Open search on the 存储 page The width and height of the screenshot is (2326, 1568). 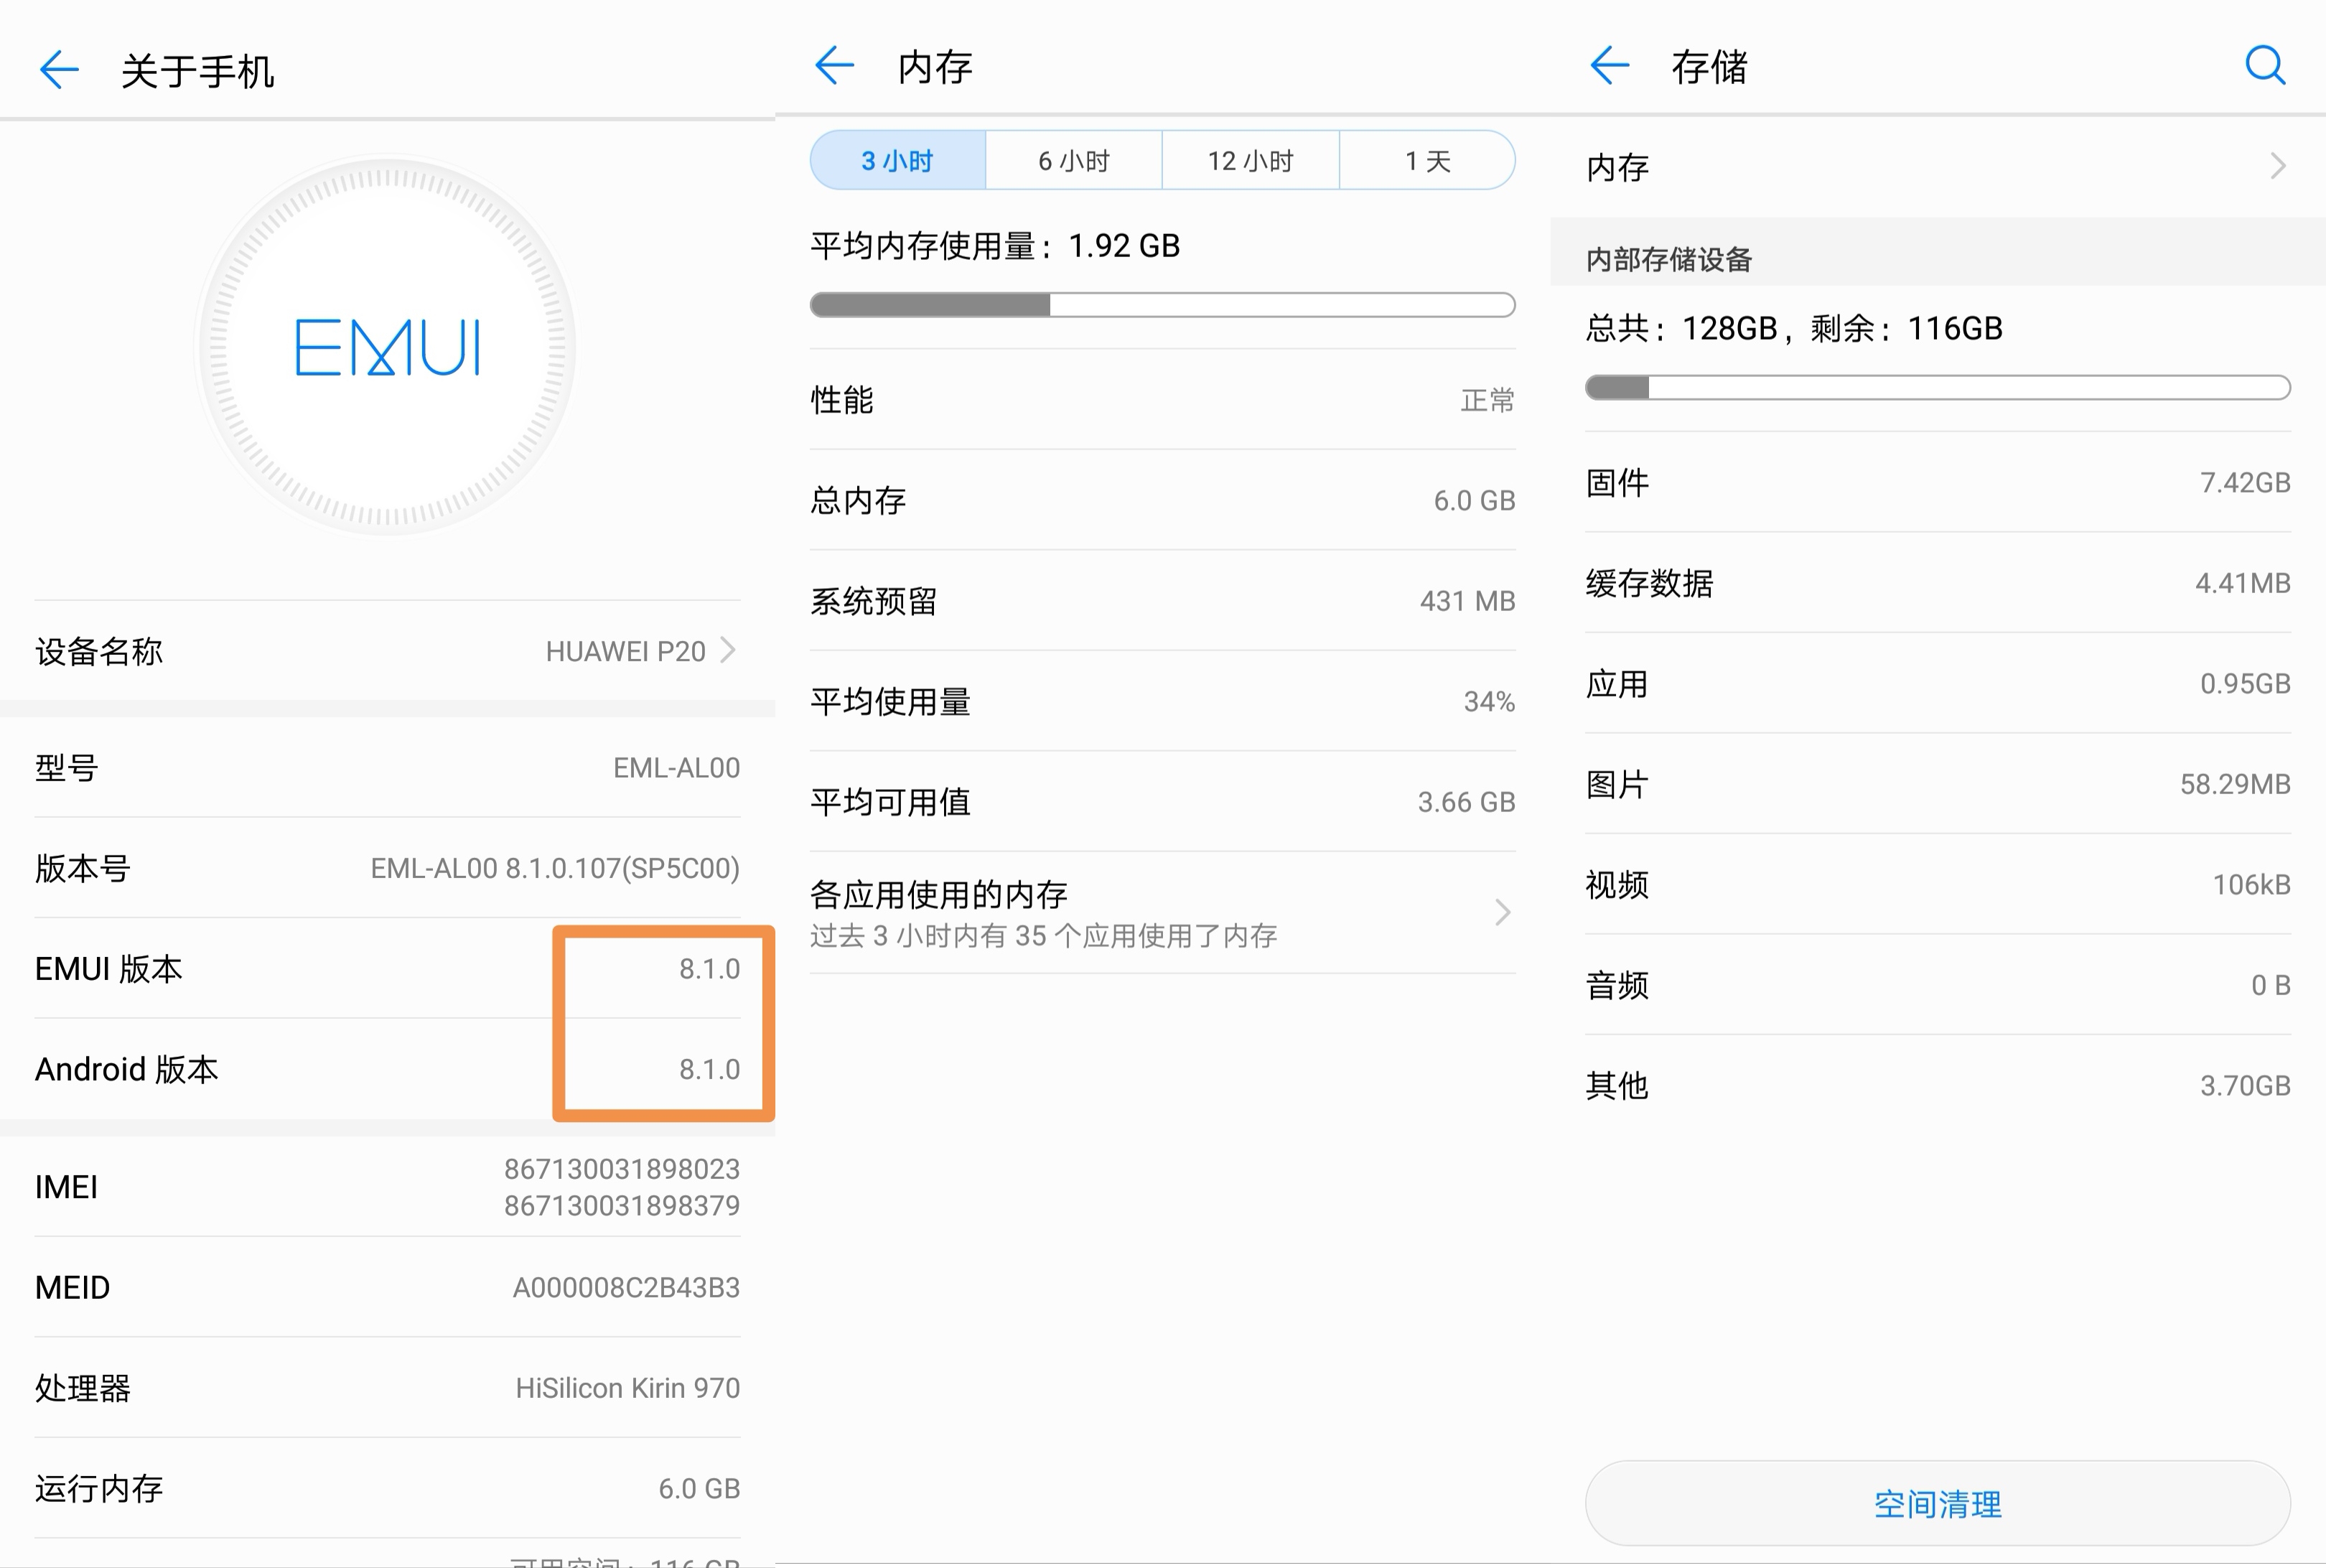coord(2264,66)
